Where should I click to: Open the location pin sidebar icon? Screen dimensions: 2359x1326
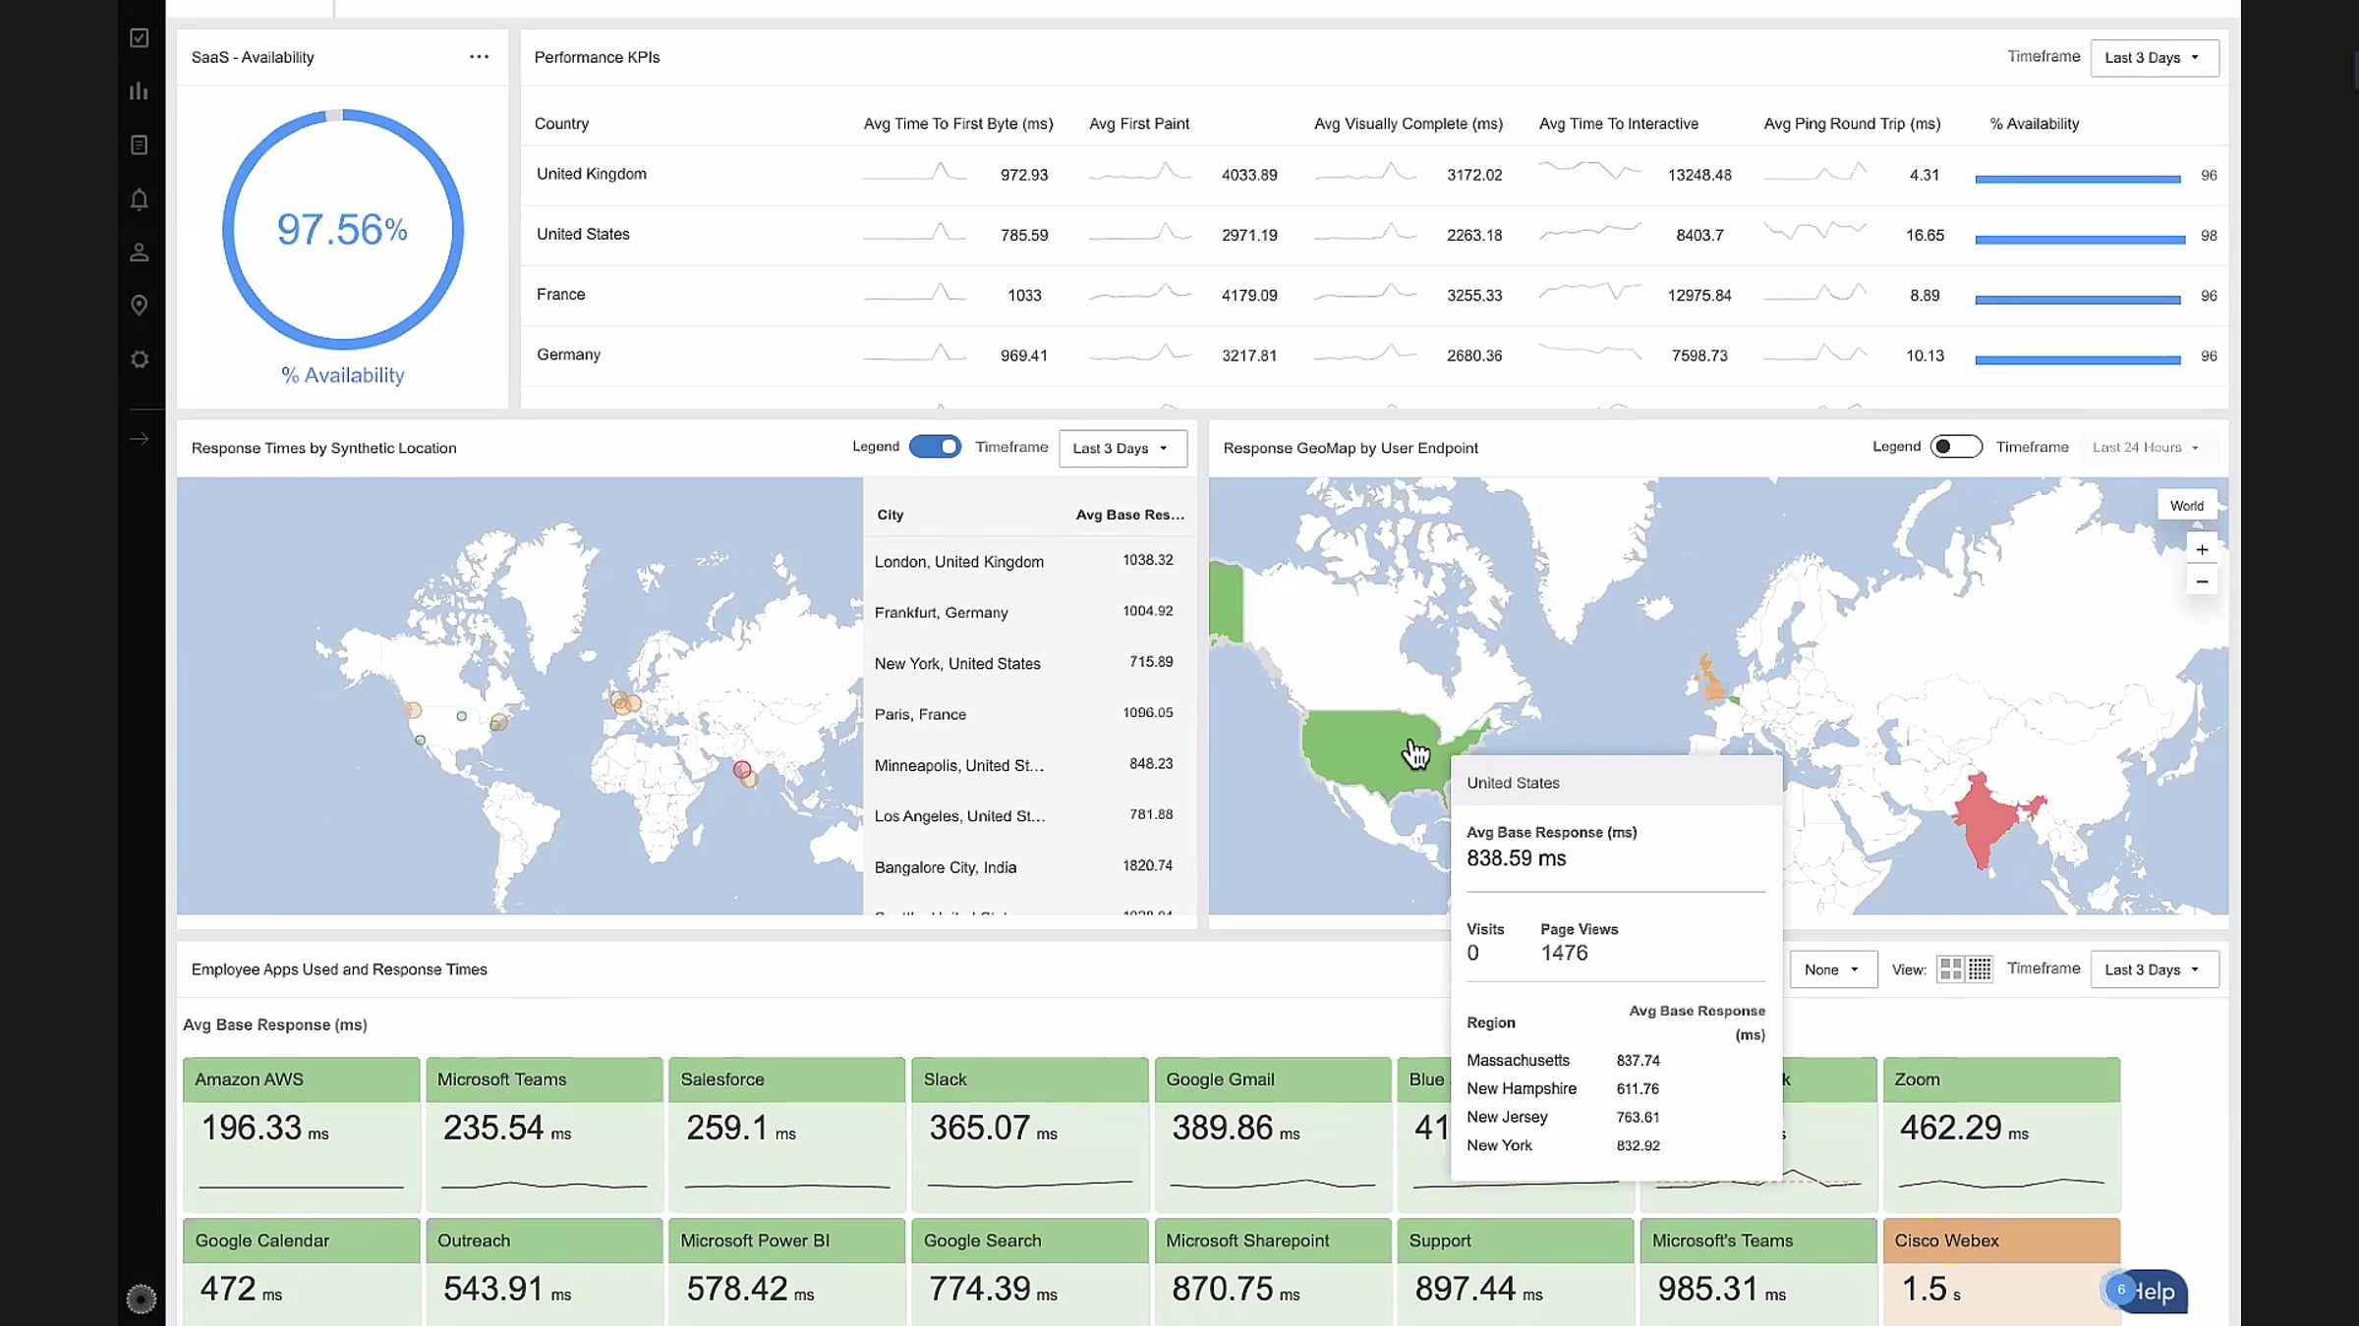140,305
